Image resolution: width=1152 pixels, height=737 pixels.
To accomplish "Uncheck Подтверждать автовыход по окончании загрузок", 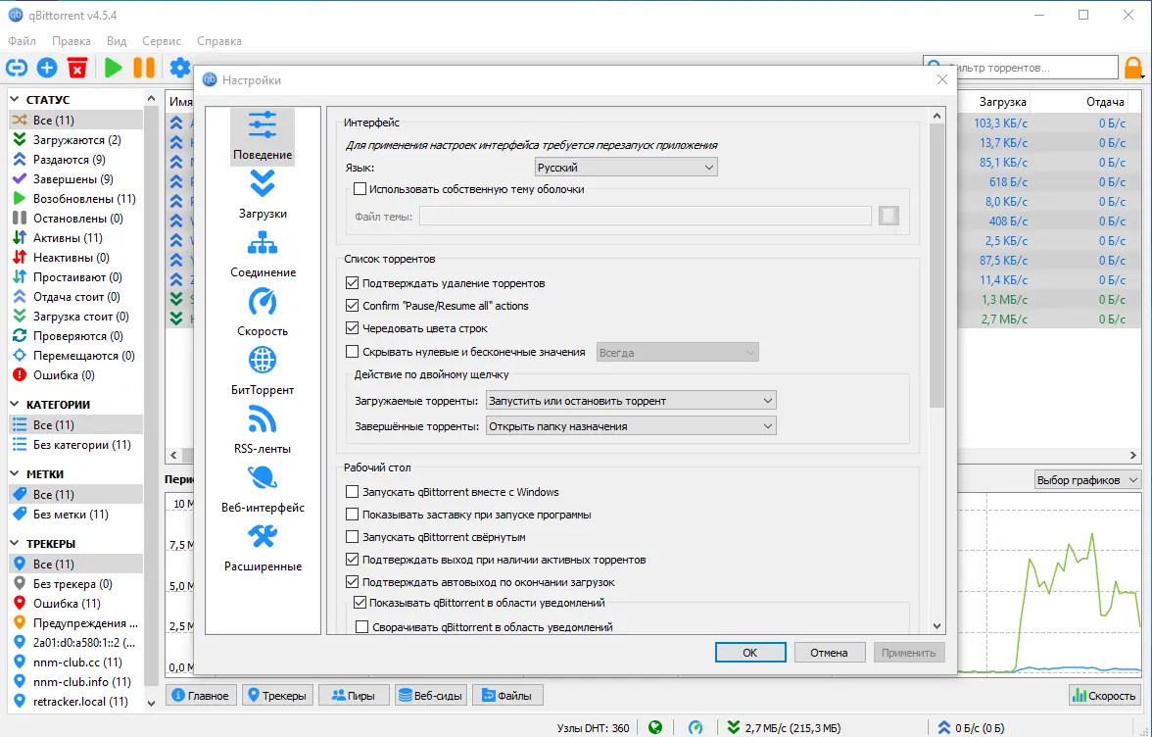I will point(352,582).
